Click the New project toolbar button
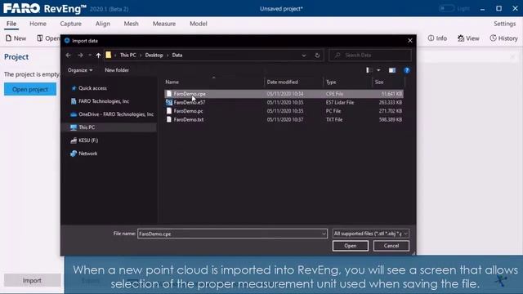Image resolution: width=523 pixels, height=294 pixels. point(16,38)
